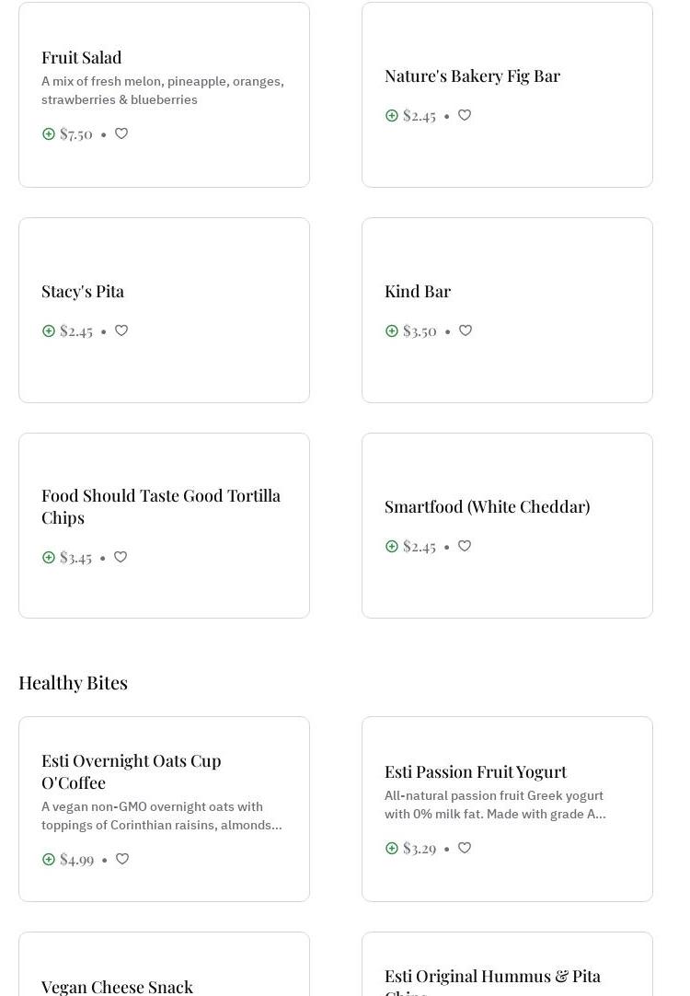
Task: Add Stacy's Pita to the order
Action: tap(49, 331)
